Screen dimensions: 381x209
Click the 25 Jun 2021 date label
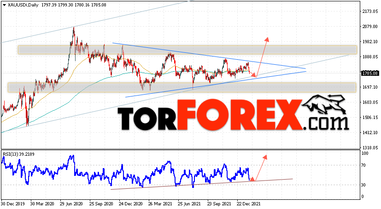(189, 204)
